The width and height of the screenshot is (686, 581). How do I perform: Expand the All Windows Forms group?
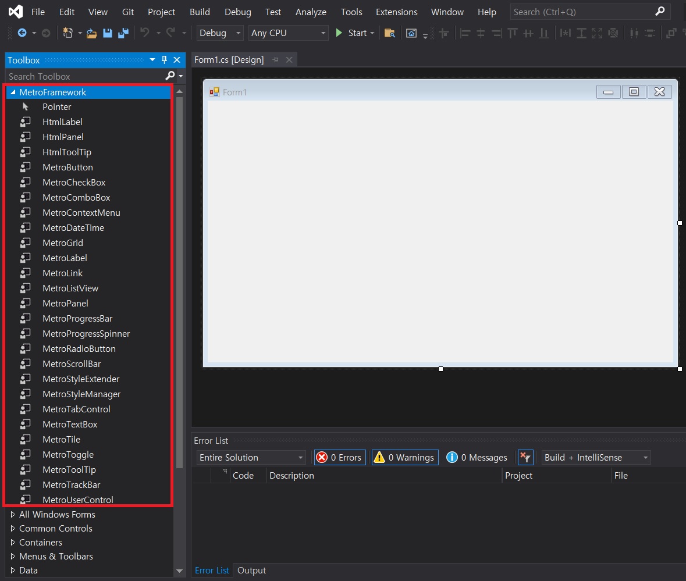click(13, 515)
